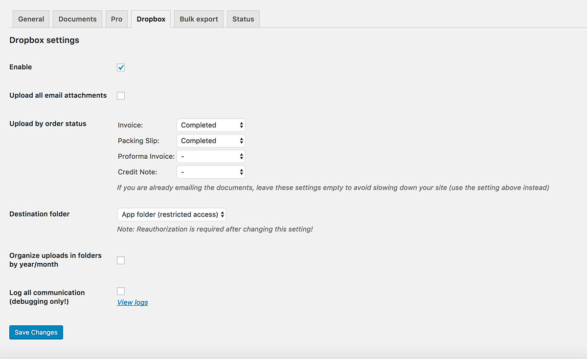
Task: Enable Upload all email attachments
Action: (x=121, y=96)
